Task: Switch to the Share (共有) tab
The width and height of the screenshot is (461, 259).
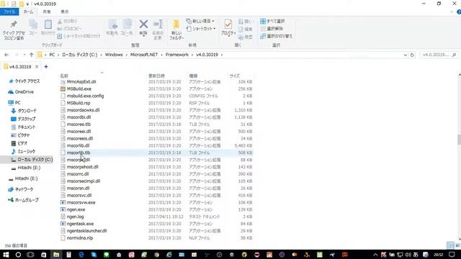Action: [47, 12]
